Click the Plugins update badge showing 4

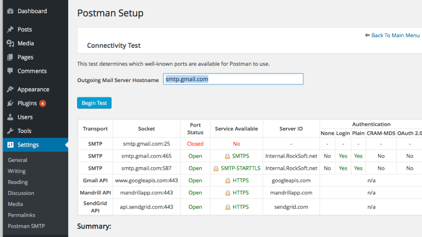[x=43, y=104]
